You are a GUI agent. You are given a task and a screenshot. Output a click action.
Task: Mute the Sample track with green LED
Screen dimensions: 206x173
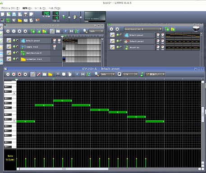click(x=14, y=47)
